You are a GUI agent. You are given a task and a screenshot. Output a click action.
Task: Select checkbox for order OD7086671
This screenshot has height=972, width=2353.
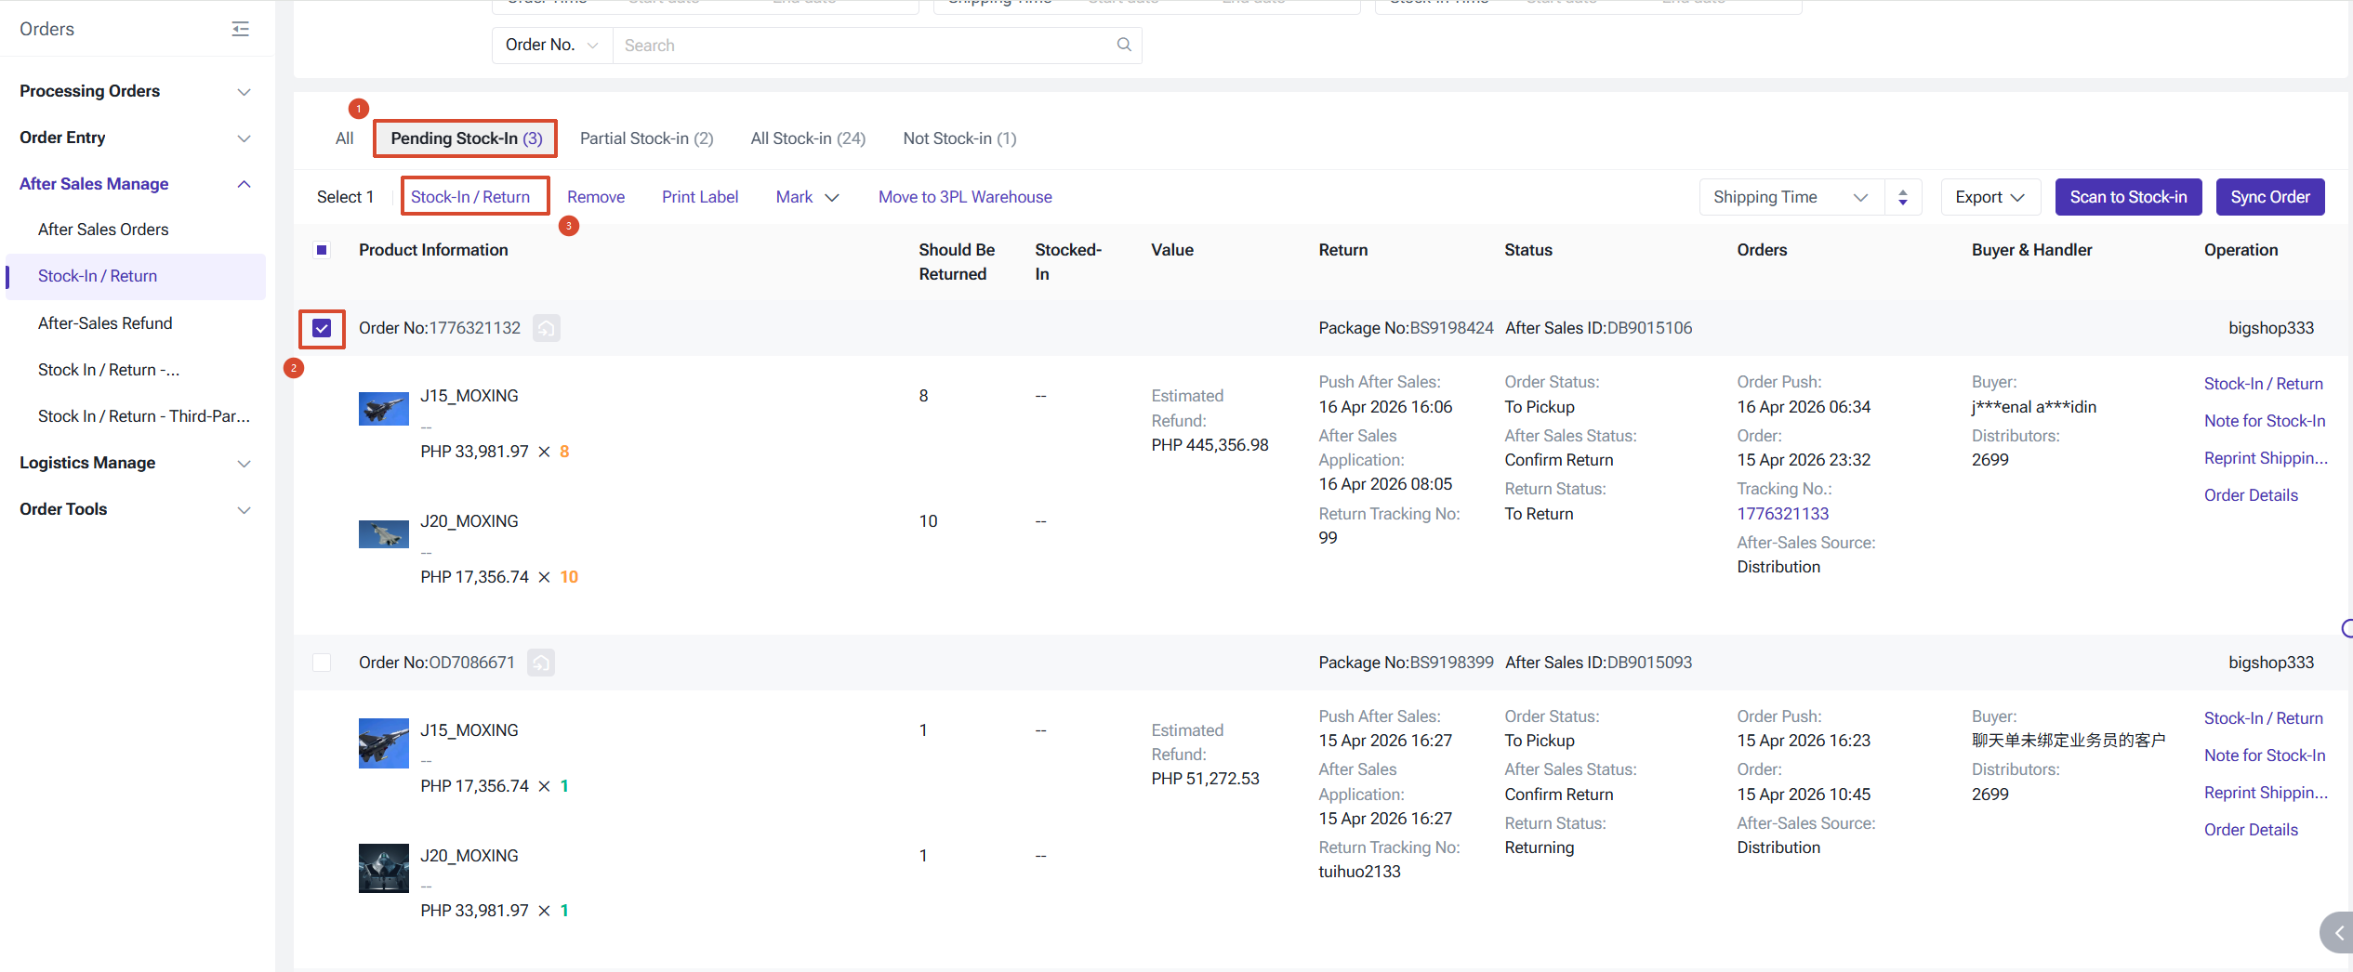click(x=322, y=663)
